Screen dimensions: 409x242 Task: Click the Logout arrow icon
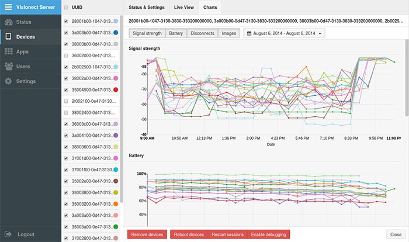[8, 234]
